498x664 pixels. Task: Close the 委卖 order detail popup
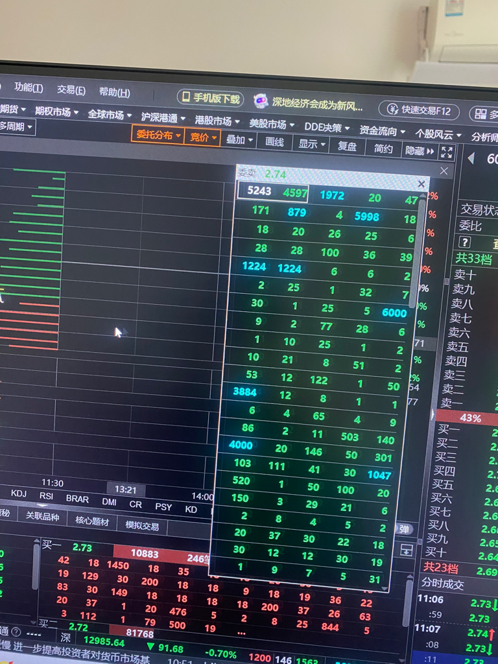tap(421, 184)
